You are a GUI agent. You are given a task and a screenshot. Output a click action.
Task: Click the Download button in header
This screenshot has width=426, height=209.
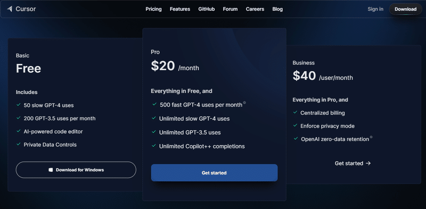(x=405, y=9)
